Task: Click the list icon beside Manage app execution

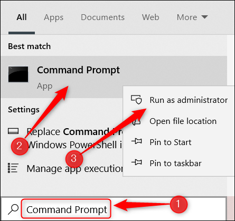Action: point(13,168)
